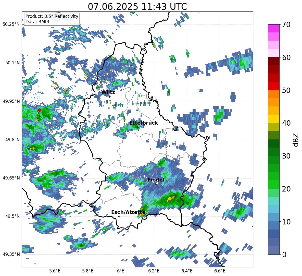This screenshot has height=276, width=302.
Task: Click the 60 tick label on colorbar
Action: [286, 57]
